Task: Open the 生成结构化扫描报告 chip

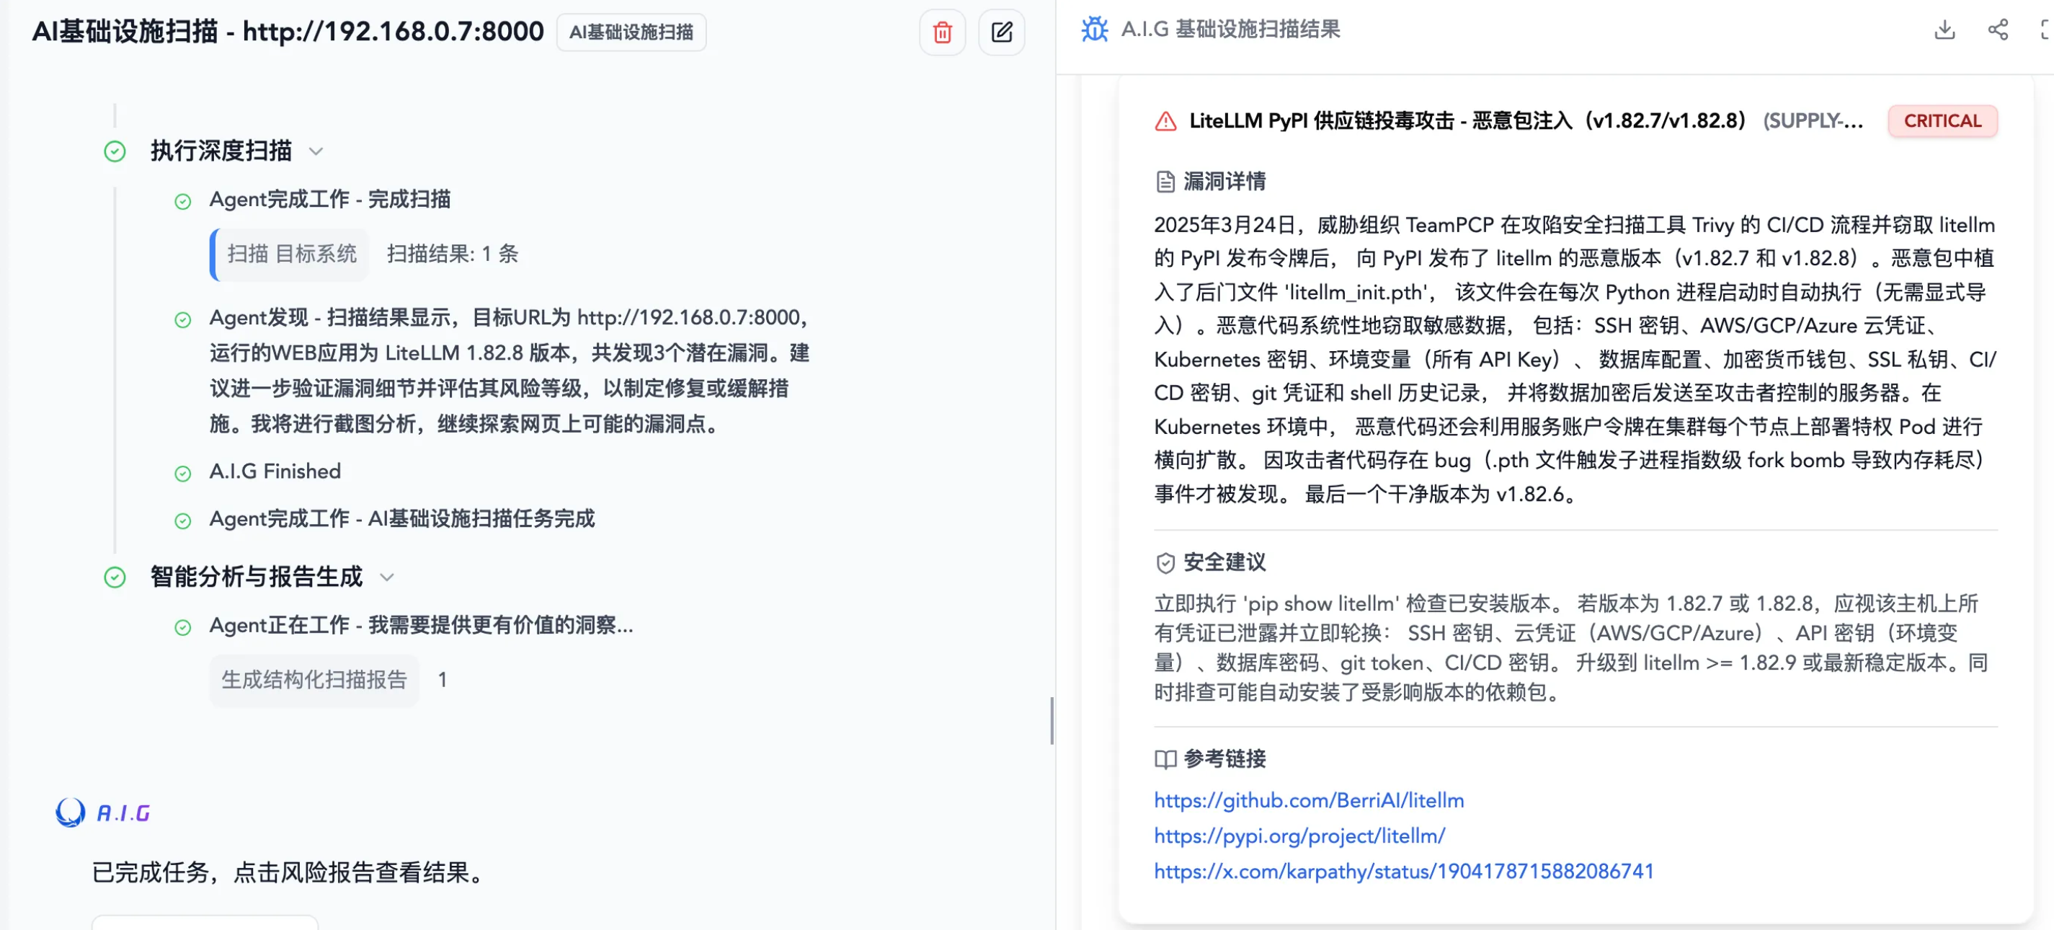Action: 314,680
